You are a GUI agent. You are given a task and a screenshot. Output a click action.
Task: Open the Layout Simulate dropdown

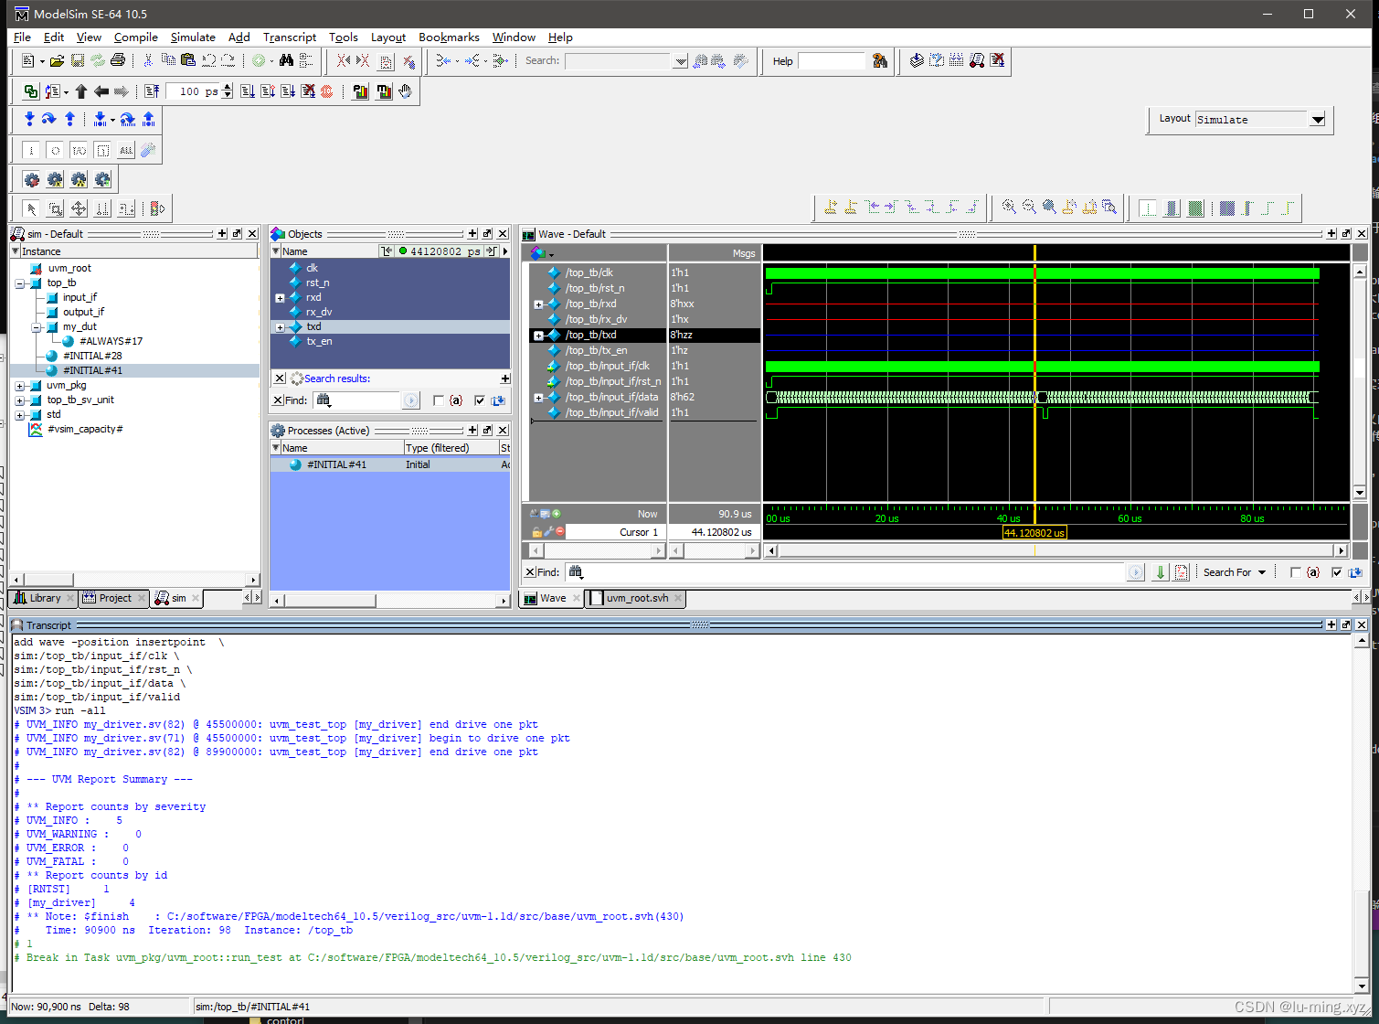click(x=1317, y=120)
